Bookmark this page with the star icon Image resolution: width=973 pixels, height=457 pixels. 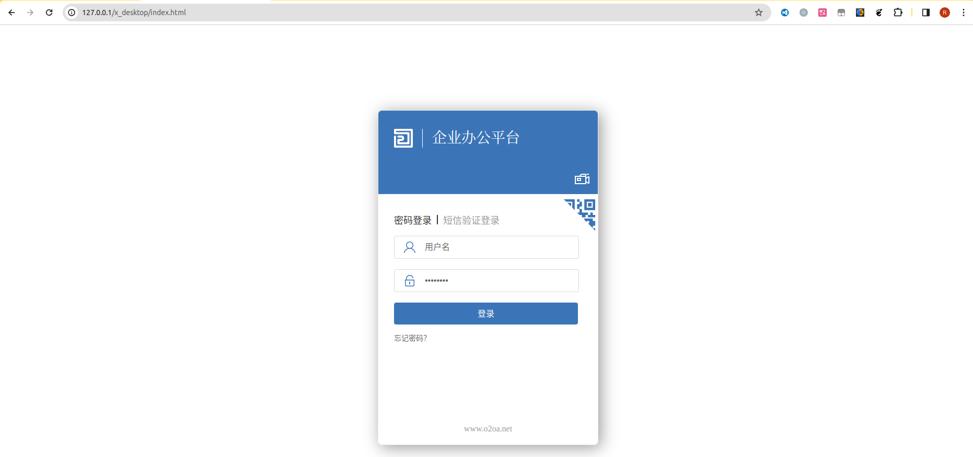coord(758,13)
